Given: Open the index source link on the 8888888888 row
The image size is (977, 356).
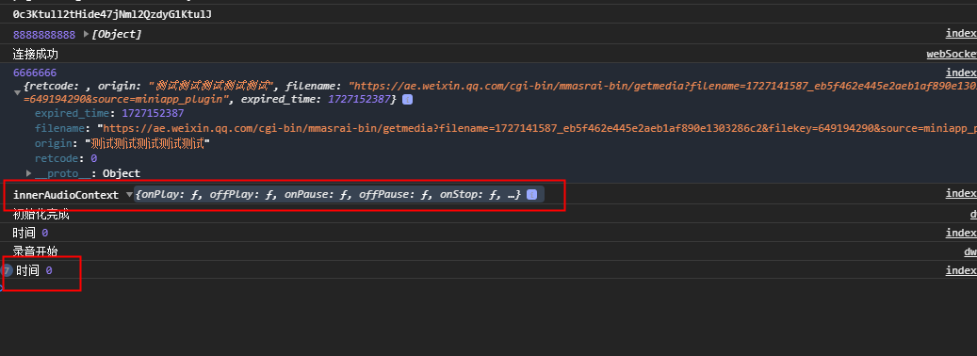Looking at the screenshot, I should click(961, 34).
